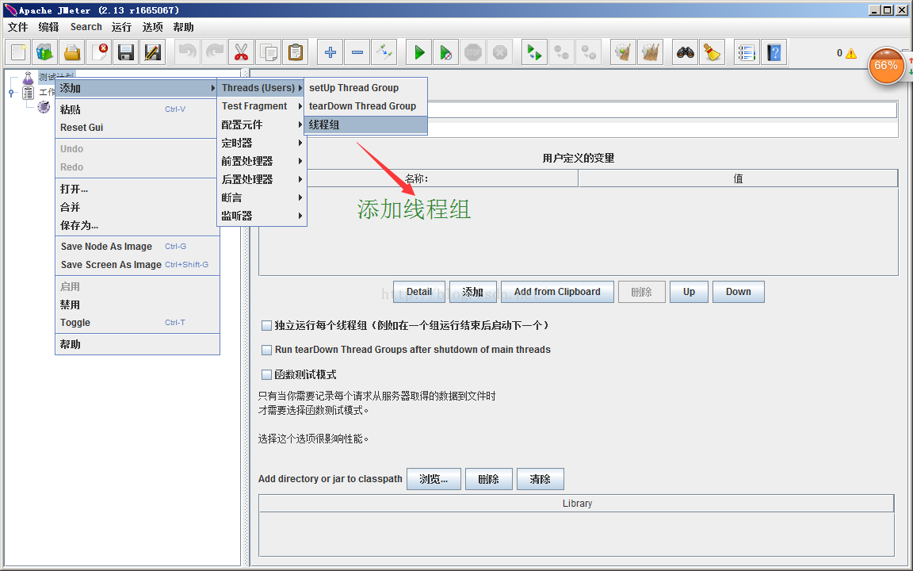
Task: Click Add from Clipboard button
Action: pyautogui.click(x=557, y=292)
